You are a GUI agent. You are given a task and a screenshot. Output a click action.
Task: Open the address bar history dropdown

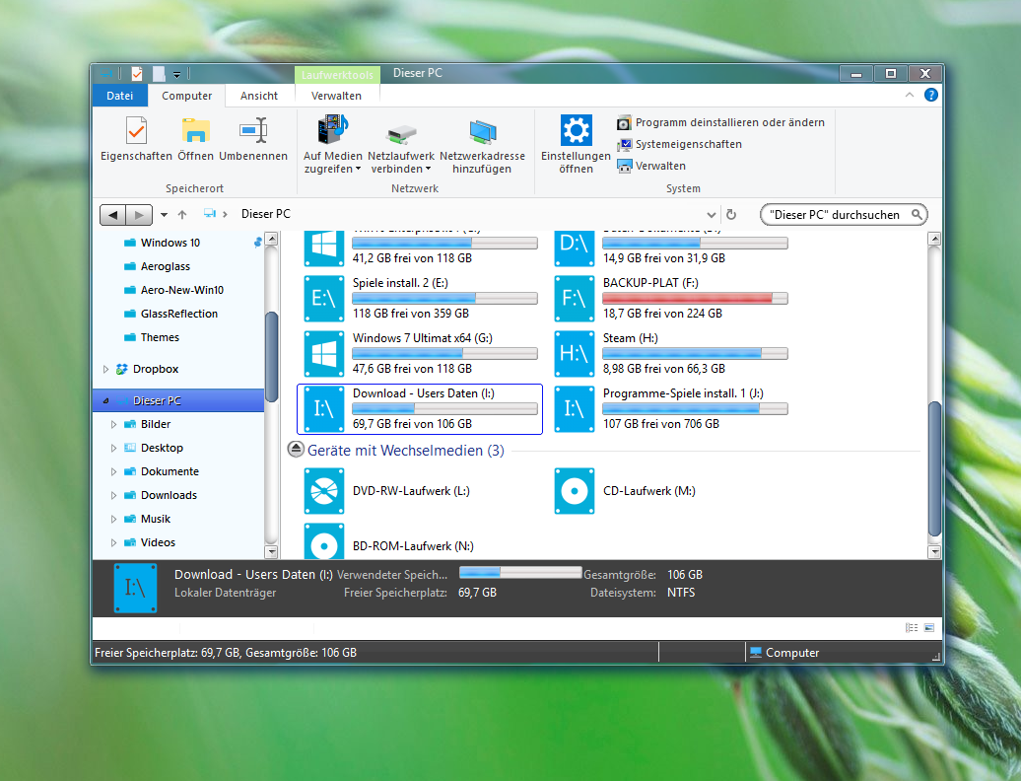pyautogui.click(x=712, y=214)
